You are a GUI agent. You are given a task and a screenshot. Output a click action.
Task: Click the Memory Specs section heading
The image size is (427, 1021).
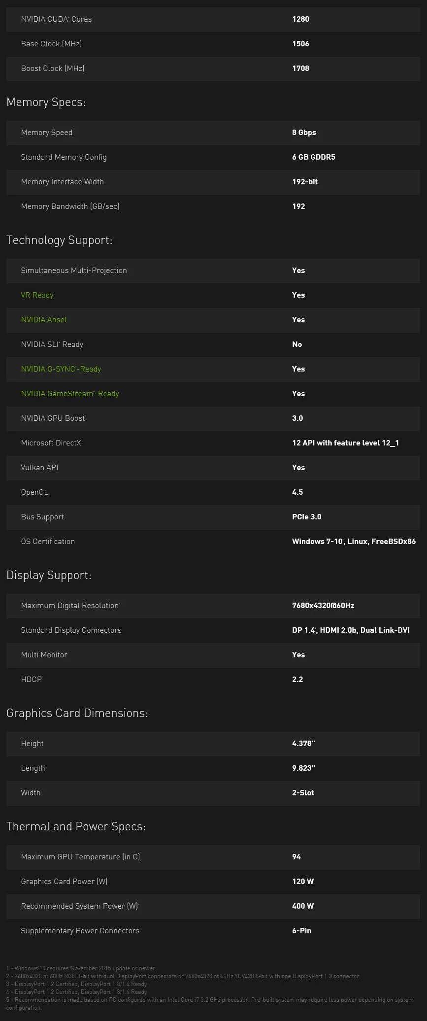pos(46,102)
